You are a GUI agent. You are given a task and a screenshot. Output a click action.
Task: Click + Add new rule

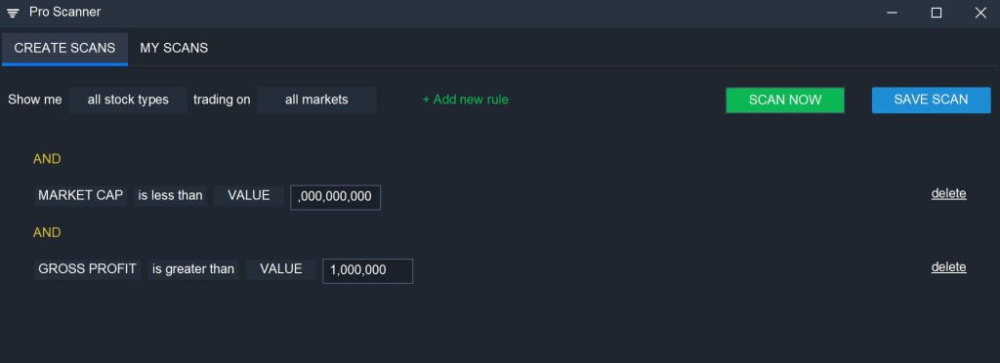point(466,100)
